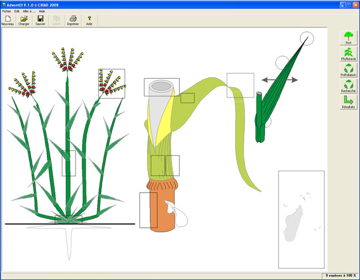Open the Phyllotaxie panel
The width and height of the screenshot is (360, 280).
coord(349,53)
